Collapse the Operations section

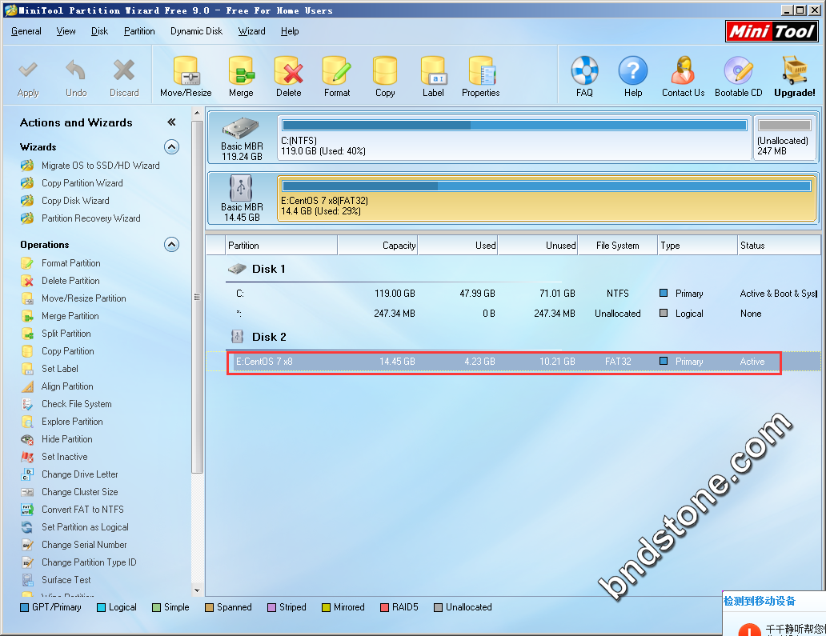click(172, 244)
